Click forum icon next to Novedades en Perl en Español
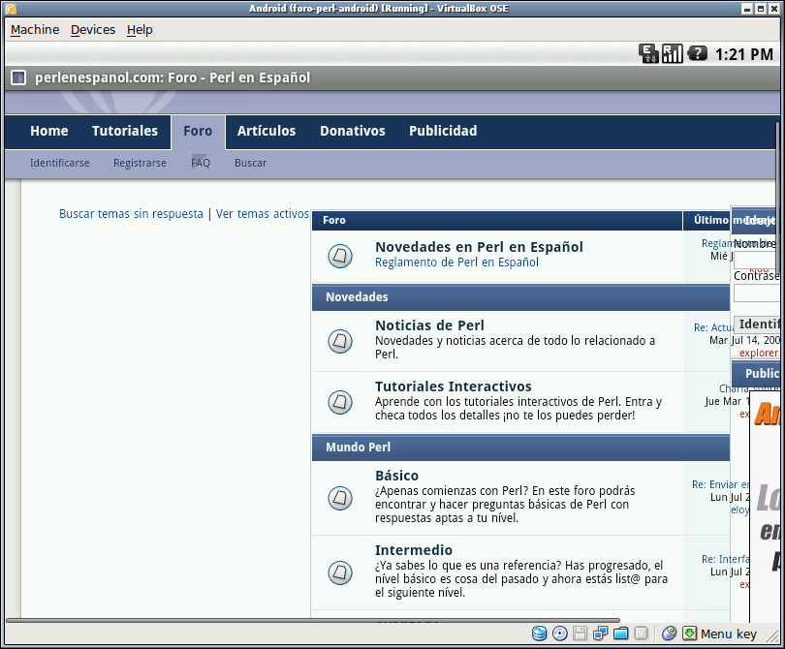785x649 pixels. (x=340, y=256)
